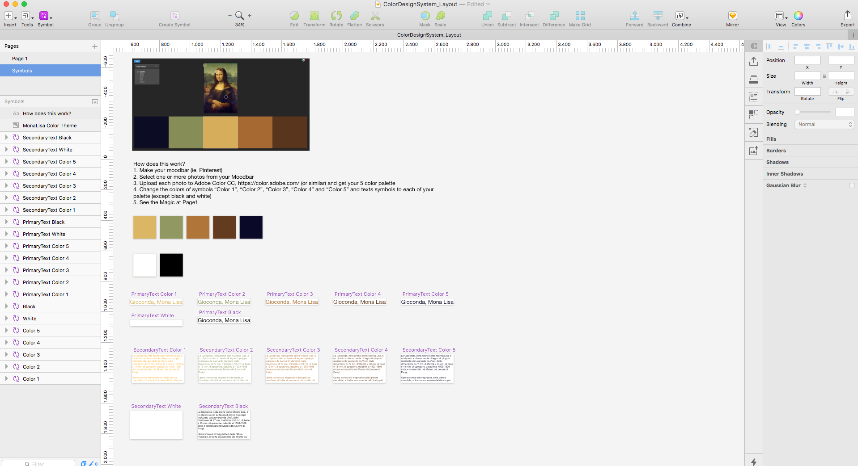Toggle the size aspect ratio lock
The image size is (858, 466).
coord(824,76)
